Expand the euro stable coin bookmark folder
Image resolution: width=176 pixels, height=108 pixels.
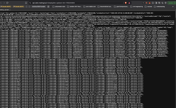tap(90, 7)
